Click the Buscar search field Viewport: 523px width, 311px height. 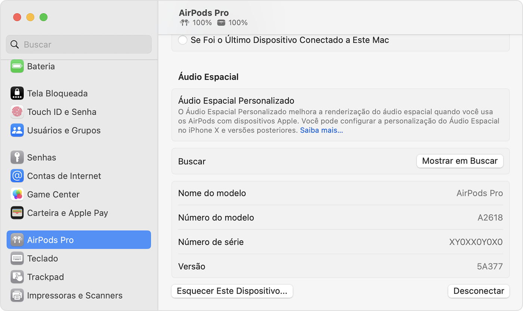79,44
